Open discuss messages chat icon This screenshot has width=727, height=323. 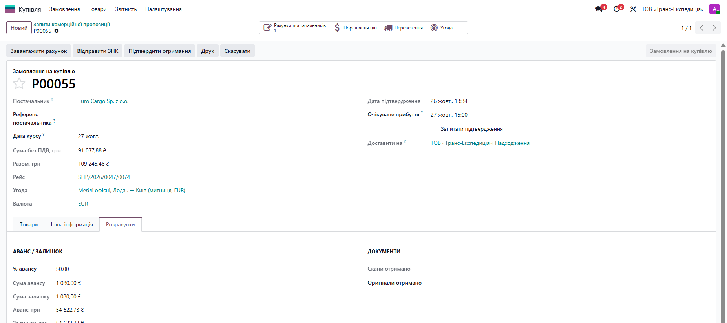[599, 9]
